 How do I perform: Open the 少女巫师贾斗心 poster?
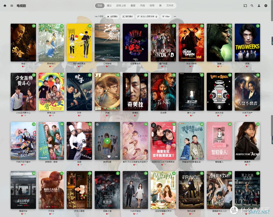[23, 92]
